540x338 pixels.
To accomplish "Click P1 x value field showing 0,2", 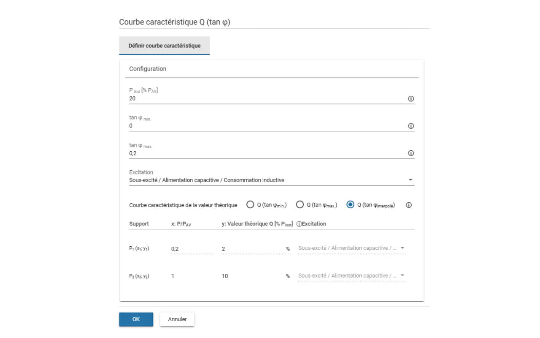I will (192, 249).
